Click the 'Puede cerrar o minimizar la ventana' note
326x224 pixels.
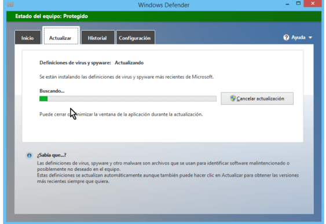(x=121, y=114)
